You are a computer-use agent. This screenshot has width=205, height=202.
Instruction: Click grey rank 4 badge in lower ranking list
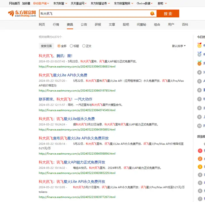pos(200,175)
